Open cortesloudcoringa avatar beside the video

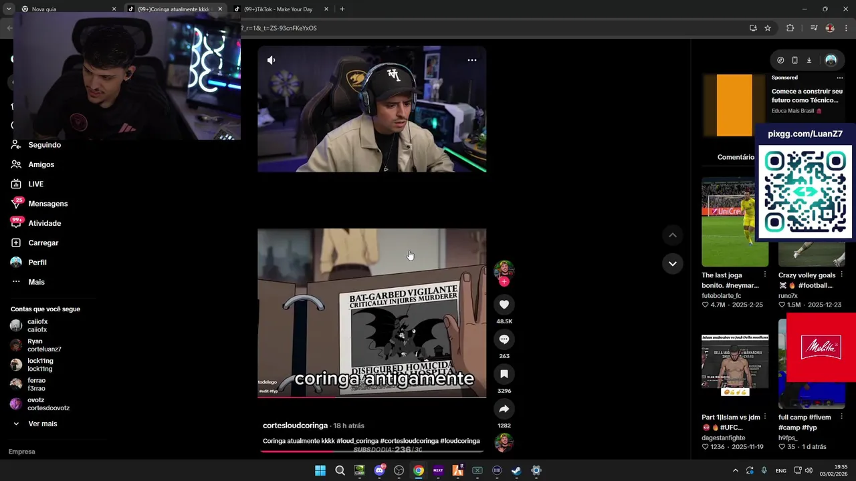(x=504, y=269)
